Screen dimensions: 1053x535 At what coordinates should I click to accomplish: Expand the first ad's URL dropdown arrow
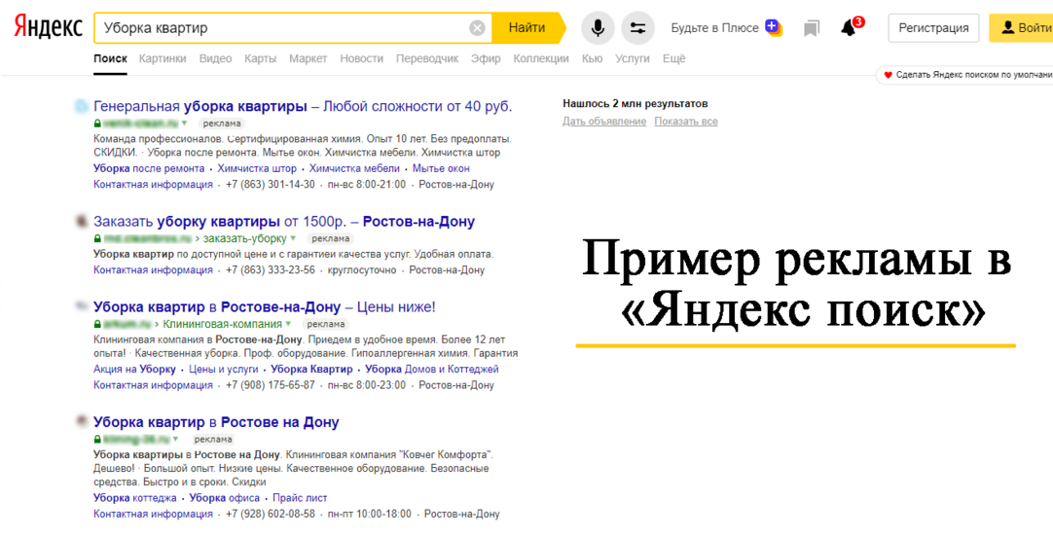tap(185, 124)
